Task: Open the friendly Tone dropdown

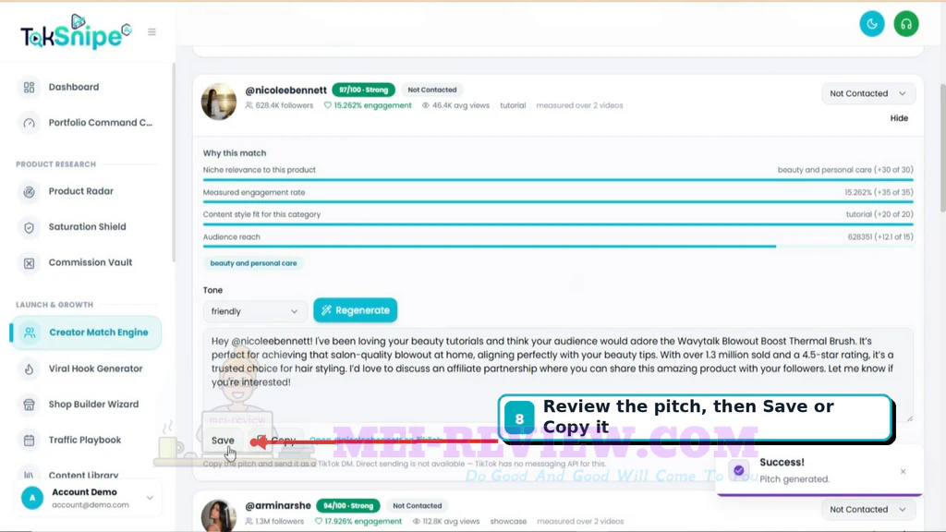Action: [x=254, y=311]
